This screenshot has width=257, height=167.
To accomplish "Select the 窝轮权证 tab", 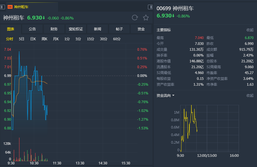I will click(x=76, y=29).
